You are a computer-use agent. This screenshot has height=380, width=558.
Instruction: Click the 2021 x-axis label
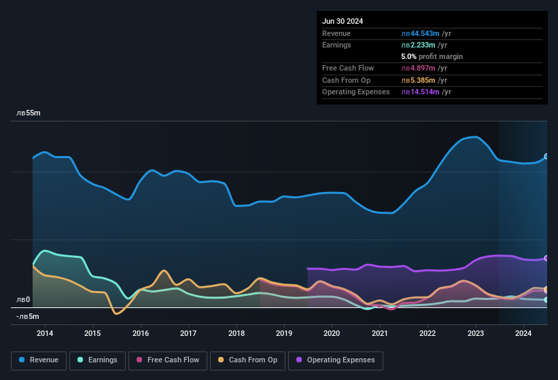[x=380, y=333]
